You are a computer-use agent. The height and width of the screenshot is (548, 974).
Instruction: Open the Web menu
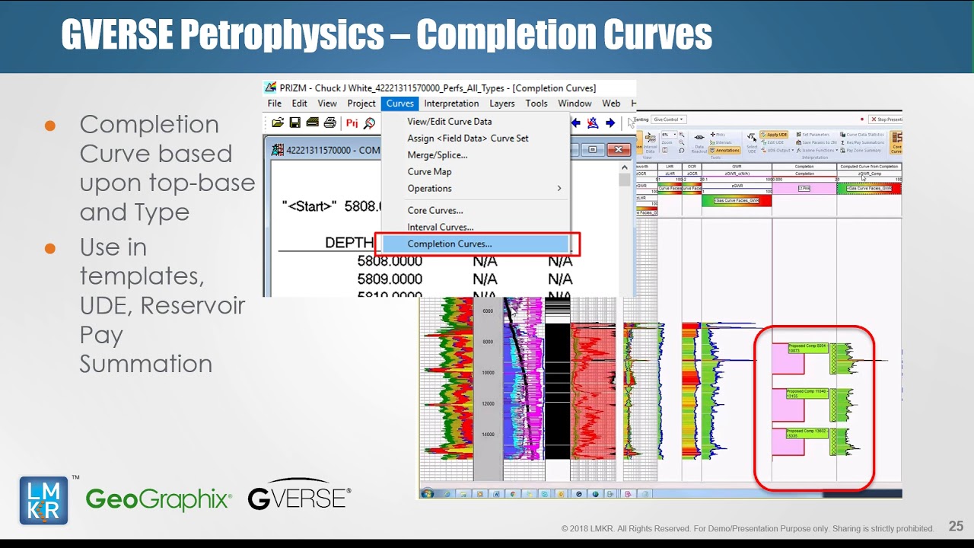(611, 104)
